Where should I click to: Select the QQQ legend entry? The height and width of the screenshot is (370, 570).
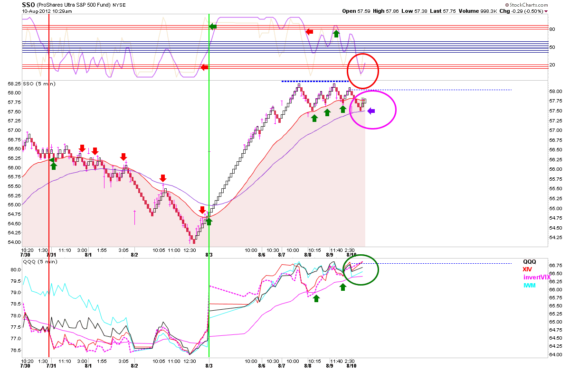[x=530, y=261]
